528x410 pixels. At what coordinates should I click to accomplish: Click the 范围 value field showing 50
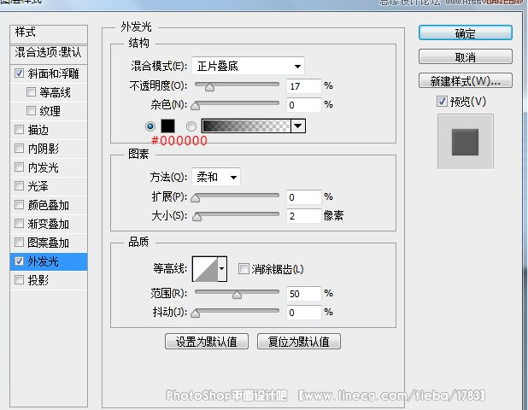(x=304, y=294)
